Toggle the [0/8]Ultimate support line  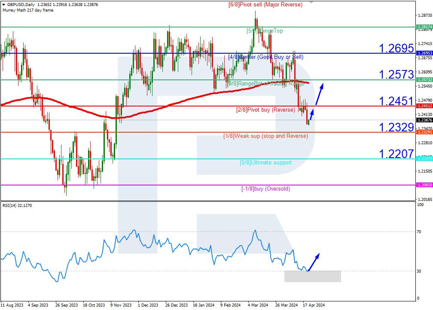(265, 163)
